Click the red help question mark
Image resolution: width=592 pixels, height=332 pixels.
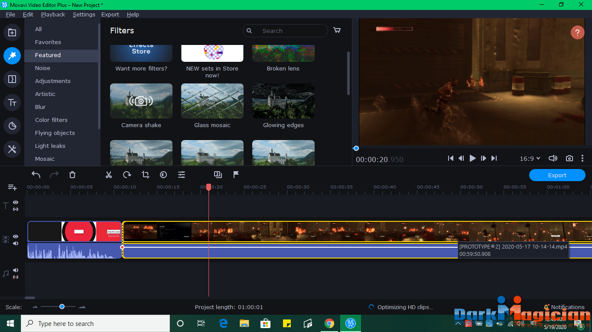coord(577,32)
